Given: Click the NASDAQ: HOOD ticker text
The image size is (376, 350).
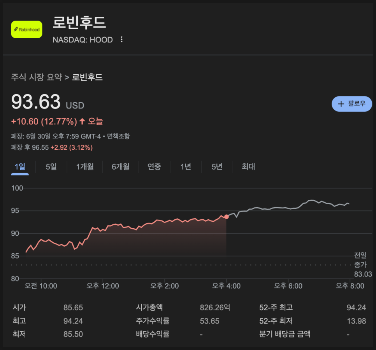Looking at the screenshot, I should [x=83, y=40].
